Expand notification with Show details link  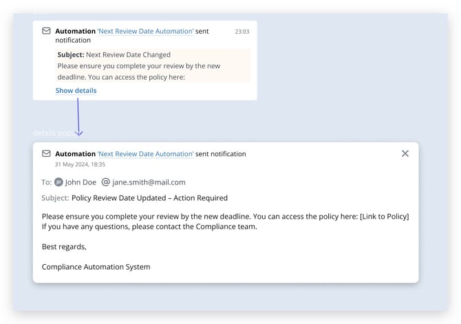[76, 91]
